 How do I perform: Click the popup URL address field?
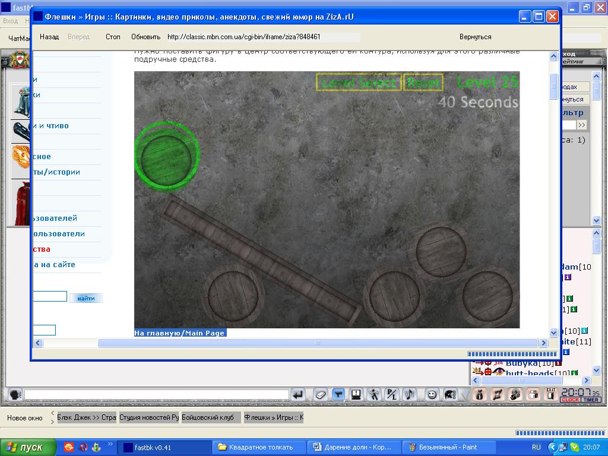click(263, 37)
